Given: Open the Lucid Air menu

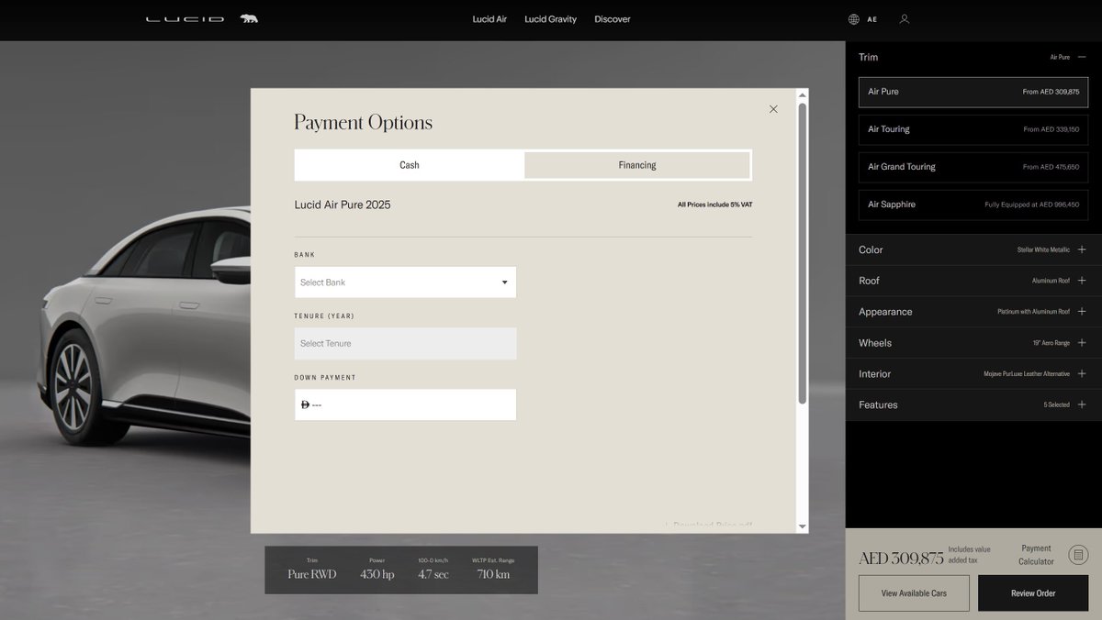Looking at the screenshot, I should pyautogui.click(x=489, y=19).
